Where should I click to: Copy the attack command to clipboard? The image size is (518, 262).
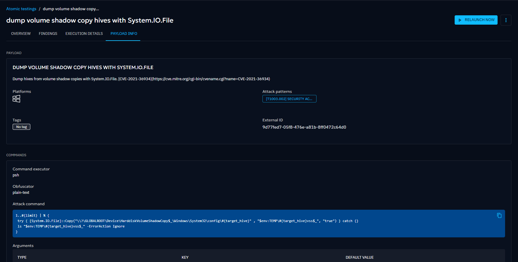pos(499,215)
